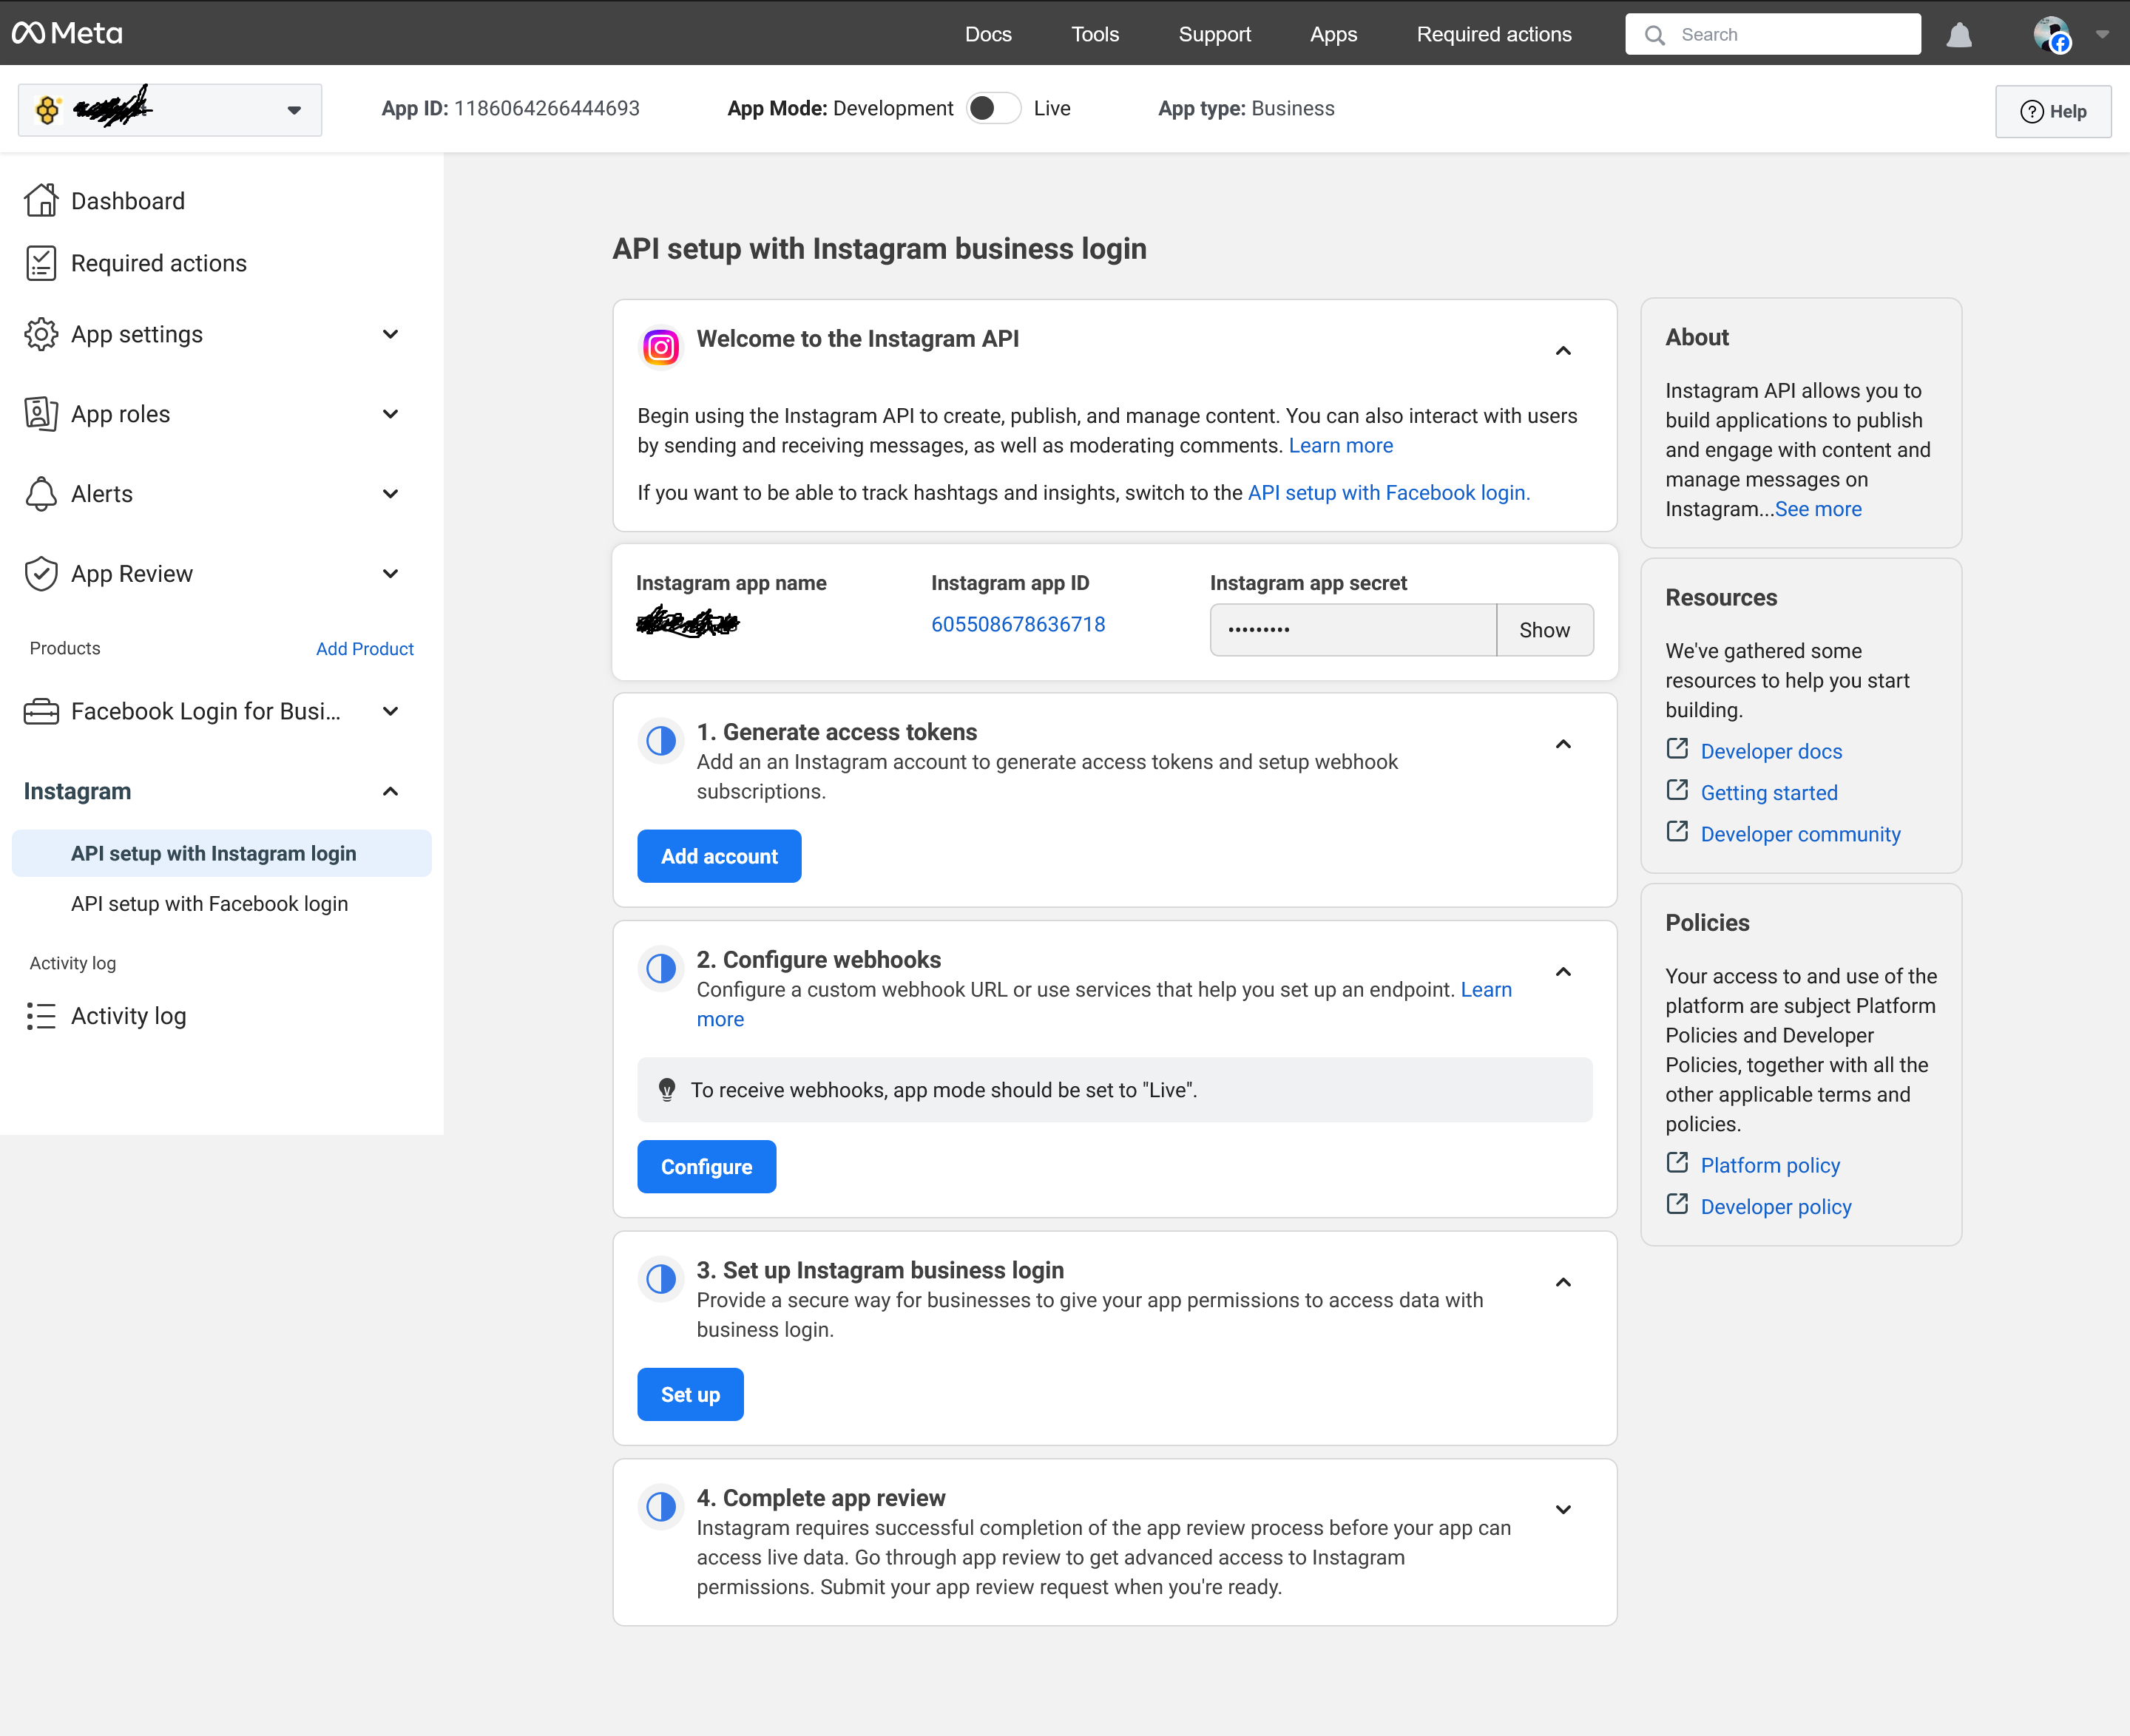Click the app selector bee icon
Viewport: 2130px width, 1736px height.
(48, 110)
